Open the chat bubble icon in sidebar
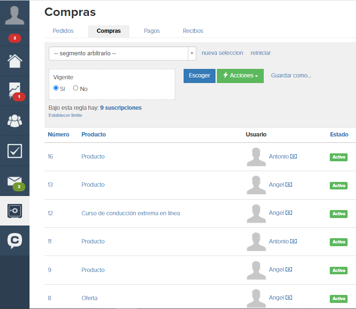Screen dimensions: 356x309 [x=15, y=241]
